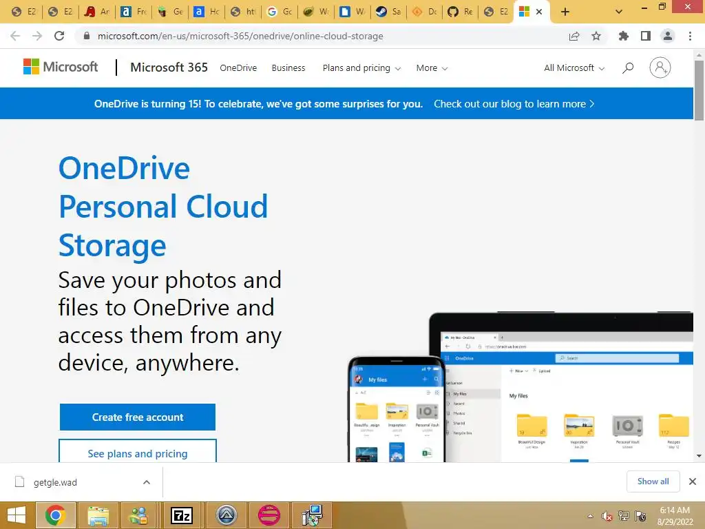The height and width of the screenshot is (529, 705).
Task: Click the taskbar clock and date
Action: pos(675,516)
